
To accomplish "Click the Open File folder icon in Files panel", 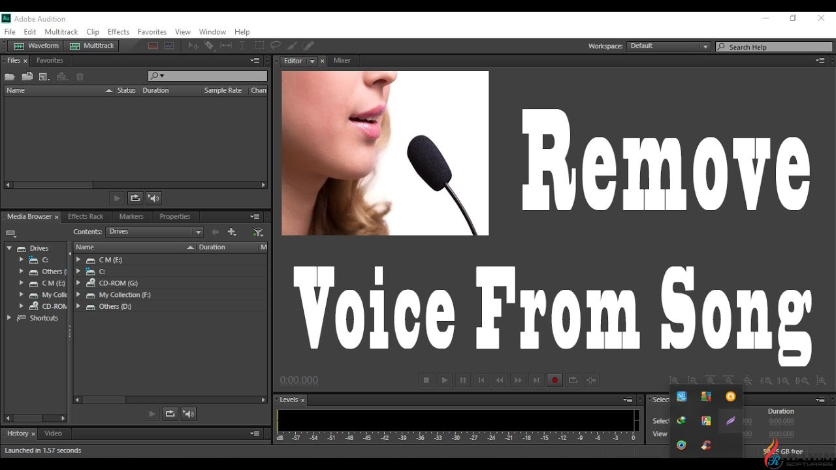I will [10, 76].
